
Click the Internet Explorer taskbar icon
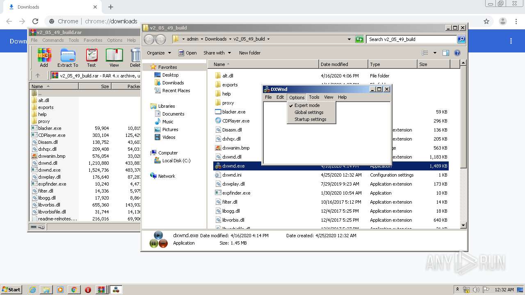click(x=32, y=290)
